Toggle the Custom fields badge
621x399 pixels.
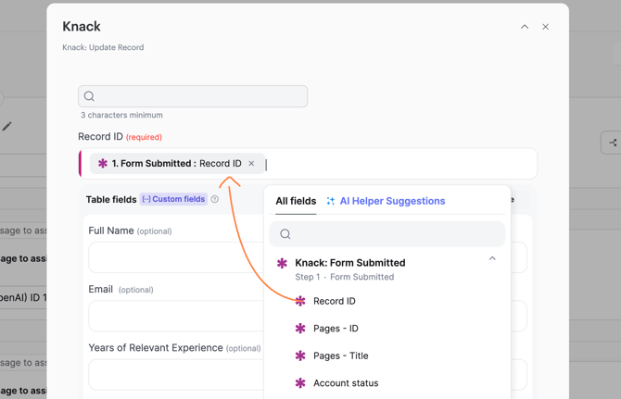(x=173, y=199)
